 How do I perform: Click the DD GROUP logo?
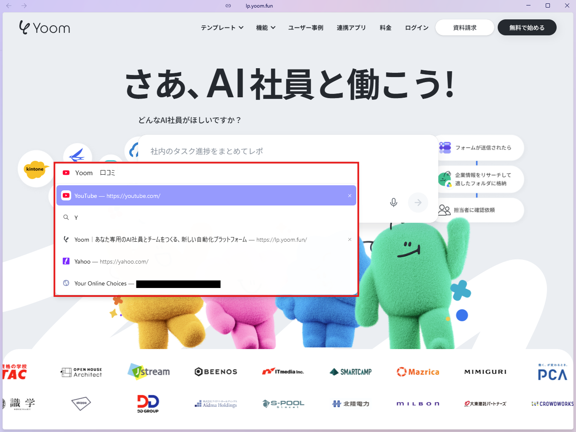point(148,404)
